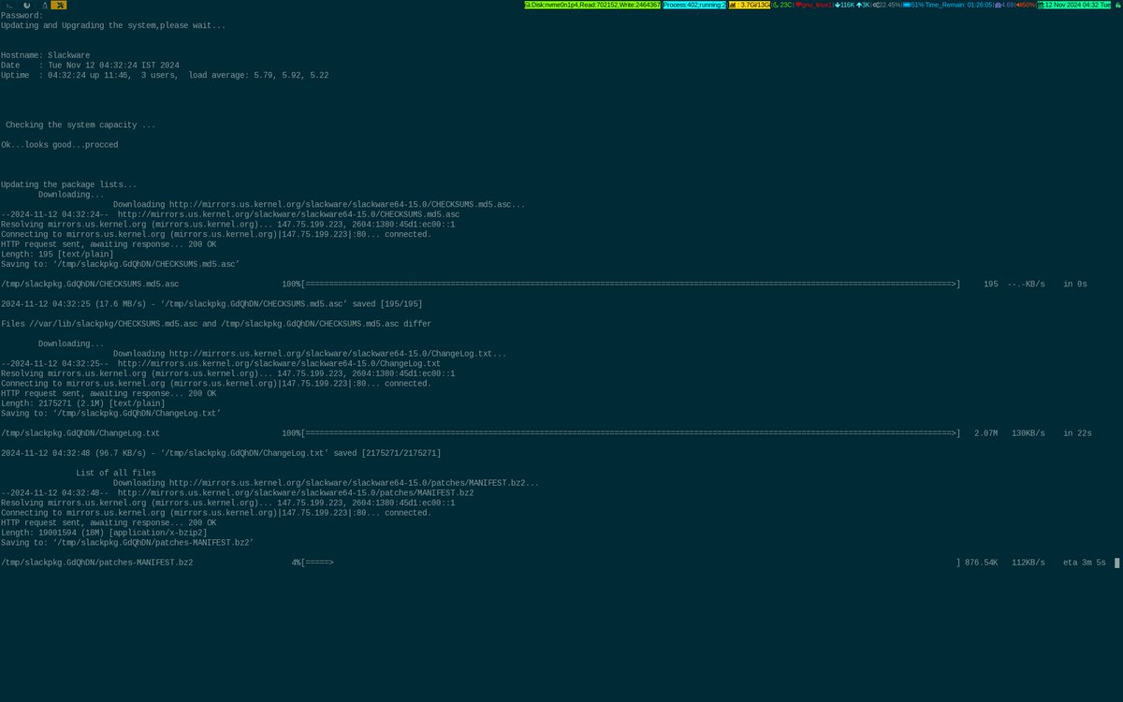This screenshot has width=1123, height=702.
Task: Click the green date 12 Nov 2024 clock block
Action: [x=1074, y=5]
